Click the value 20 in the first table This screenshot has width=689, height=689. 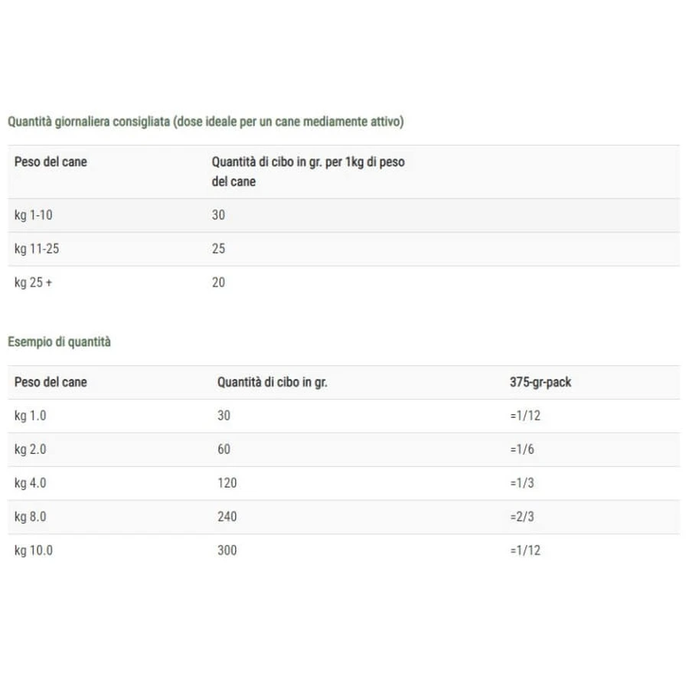pos(218,282)
